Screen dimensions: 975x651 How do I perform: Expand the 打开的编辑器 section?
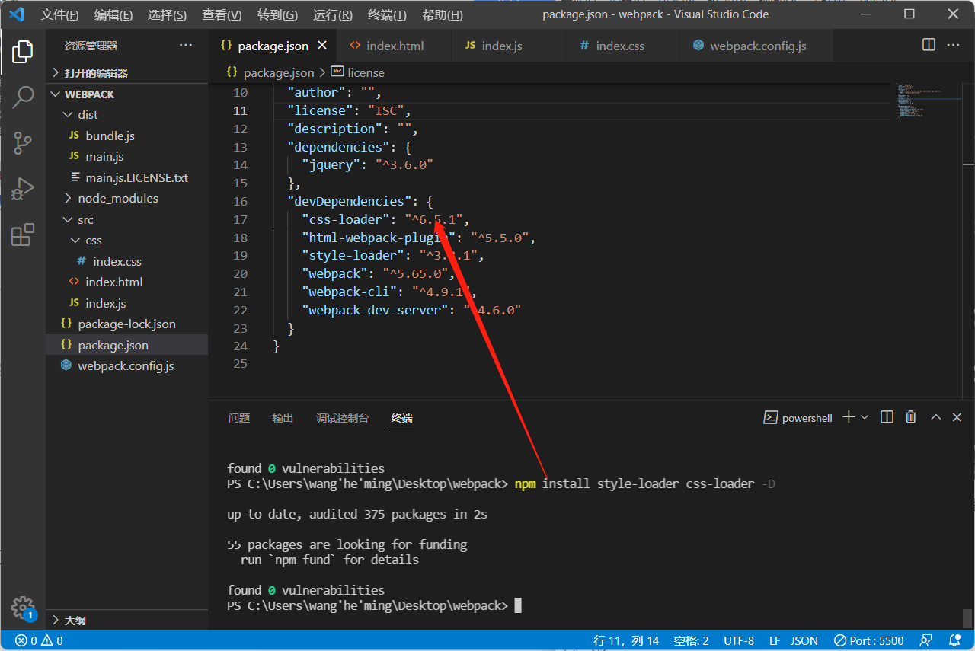tap(126, 73)
